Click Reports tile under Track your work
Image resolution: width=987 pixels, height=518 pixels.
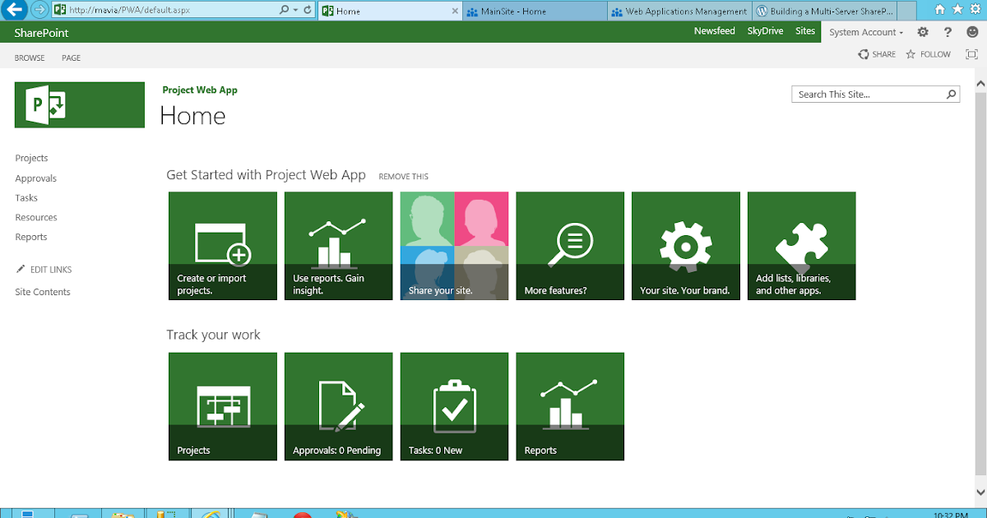tap(570, 407)
